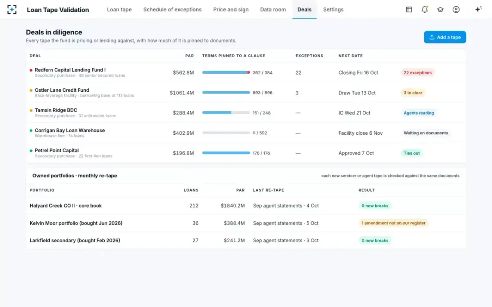Open the Corrigan Bay Loan Warehouse deal
This screenshot has height=307, width=492.
(x=70, y=130)
